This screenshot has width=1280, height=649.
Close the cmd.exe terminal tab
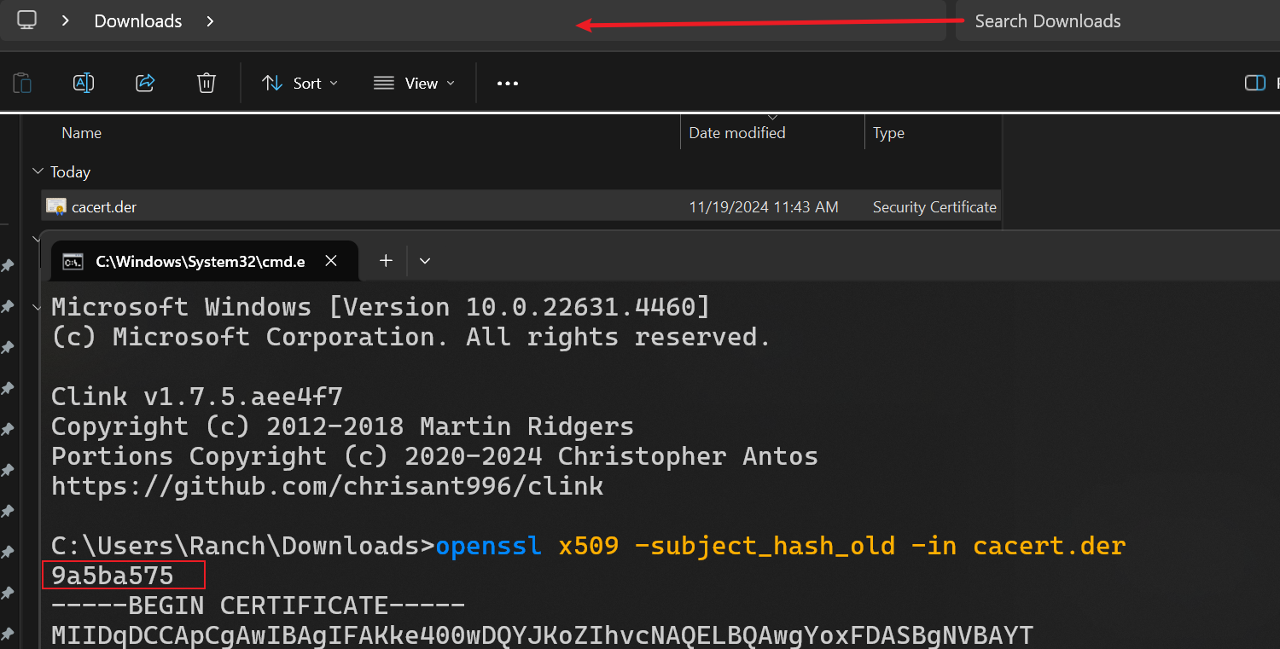pos(331,261)
